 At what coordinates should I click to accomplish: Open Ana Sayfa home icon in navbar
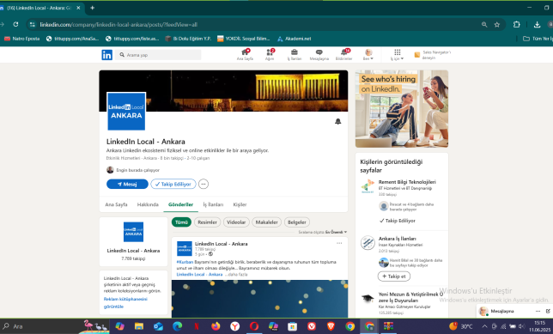[x=245, y=55]
